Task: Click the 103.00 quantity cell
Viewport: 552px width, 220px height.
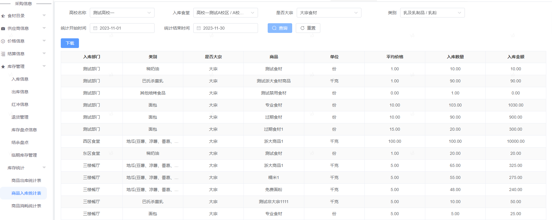Action: [x=455, y=105]
